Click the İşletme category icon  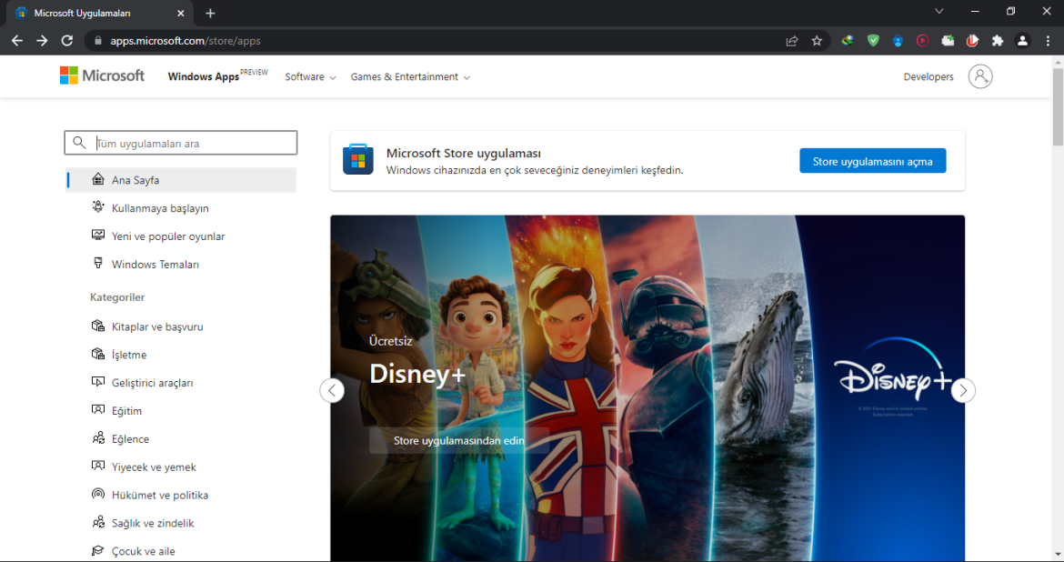click(x=98, y=354)
